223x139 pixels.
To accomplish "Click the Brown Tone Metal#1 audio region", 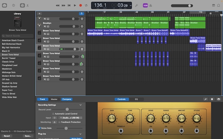I will [160, 32].
